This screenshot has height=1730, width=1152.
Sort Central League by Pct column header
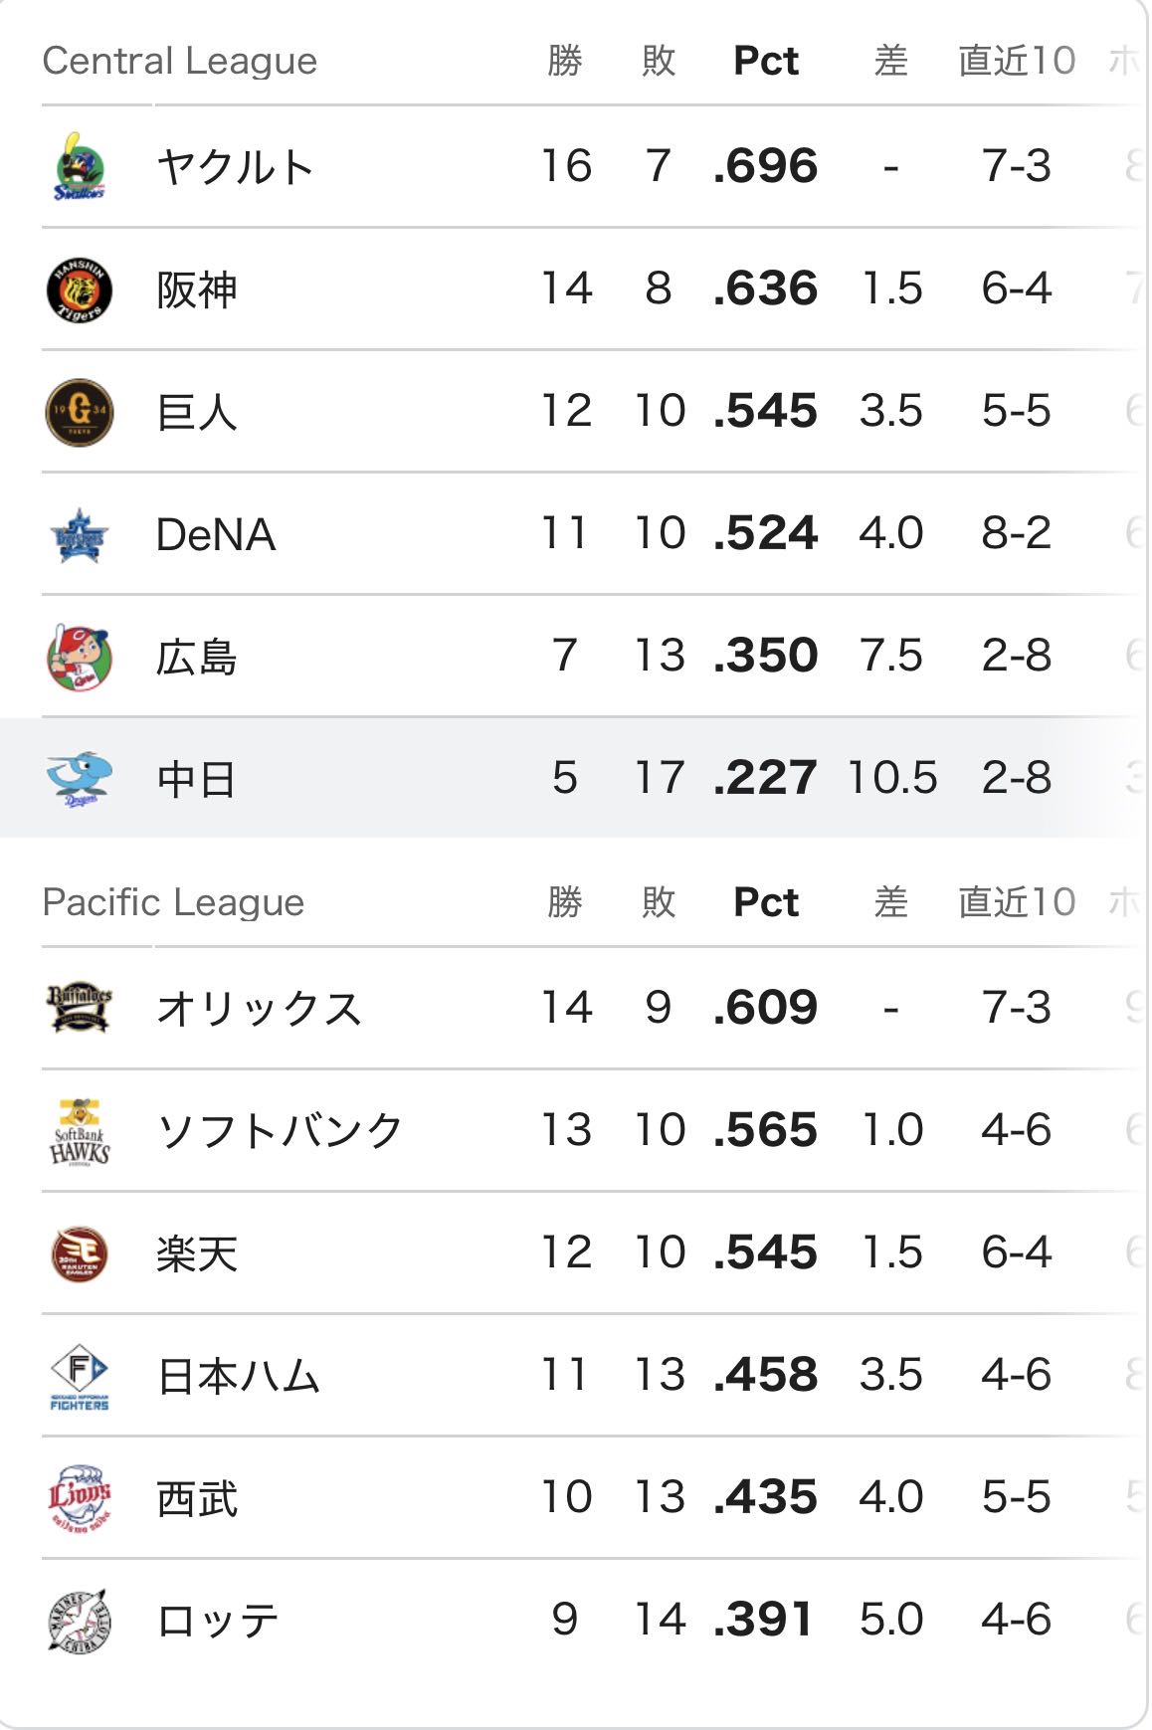[x=765, y=61]
